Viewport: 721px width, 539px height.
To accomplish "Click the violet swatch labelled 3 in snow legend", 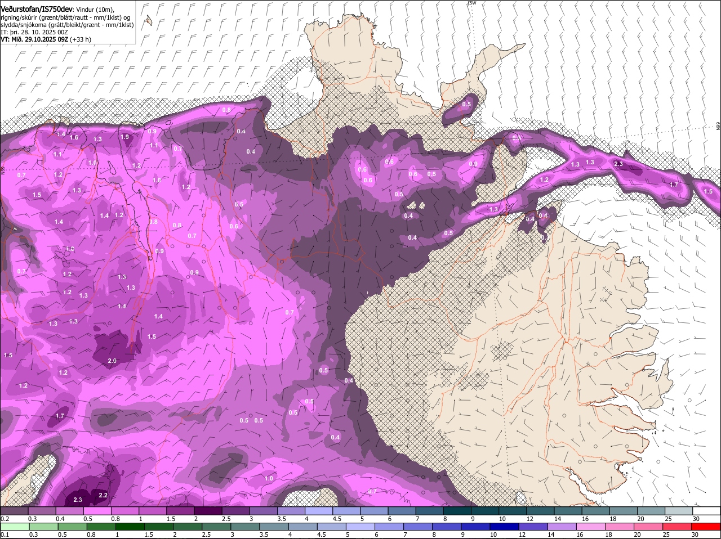I will pos(264,510).
